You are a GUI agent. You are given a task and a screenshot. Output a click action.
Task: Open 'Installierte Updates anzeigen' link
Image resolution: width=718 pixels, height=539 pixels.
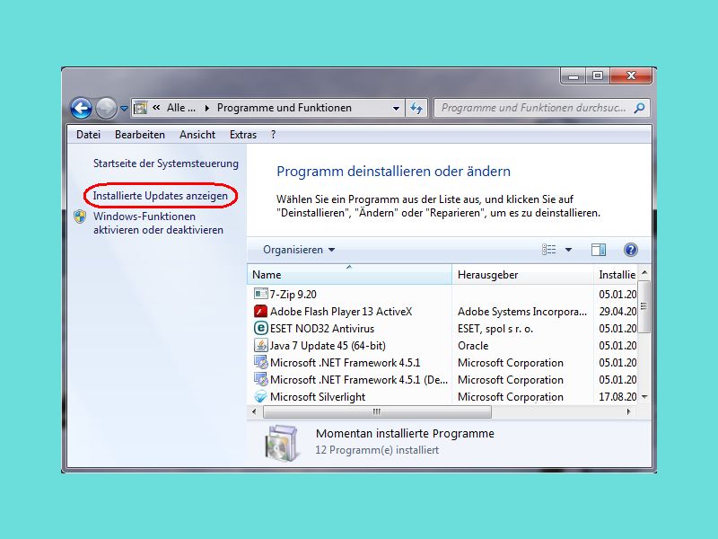pos(161,196)
